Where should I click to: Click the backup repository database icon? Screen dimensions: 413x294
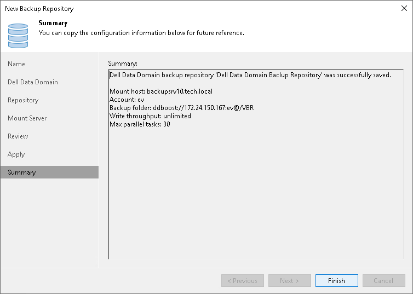tap(18, 36)
